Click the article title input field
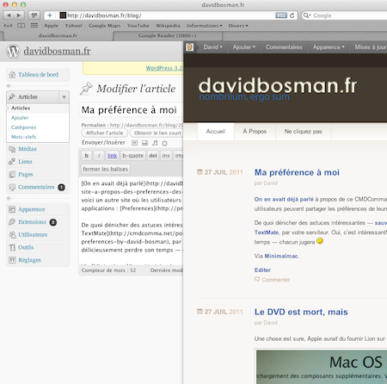Image resolution: width=387 pixels, height=384 pixels. pos(131,110)
